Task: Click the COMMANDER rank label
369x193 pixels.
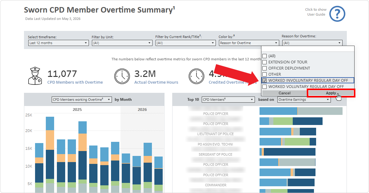Action: click(216, 185)
